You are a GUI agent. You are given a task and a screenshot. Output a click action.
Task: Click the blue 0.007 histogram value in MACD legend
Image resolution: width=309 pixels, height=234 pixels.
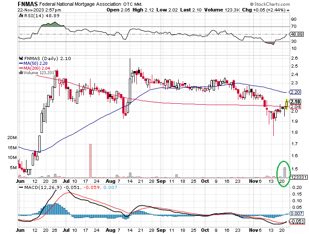point(110,187)
